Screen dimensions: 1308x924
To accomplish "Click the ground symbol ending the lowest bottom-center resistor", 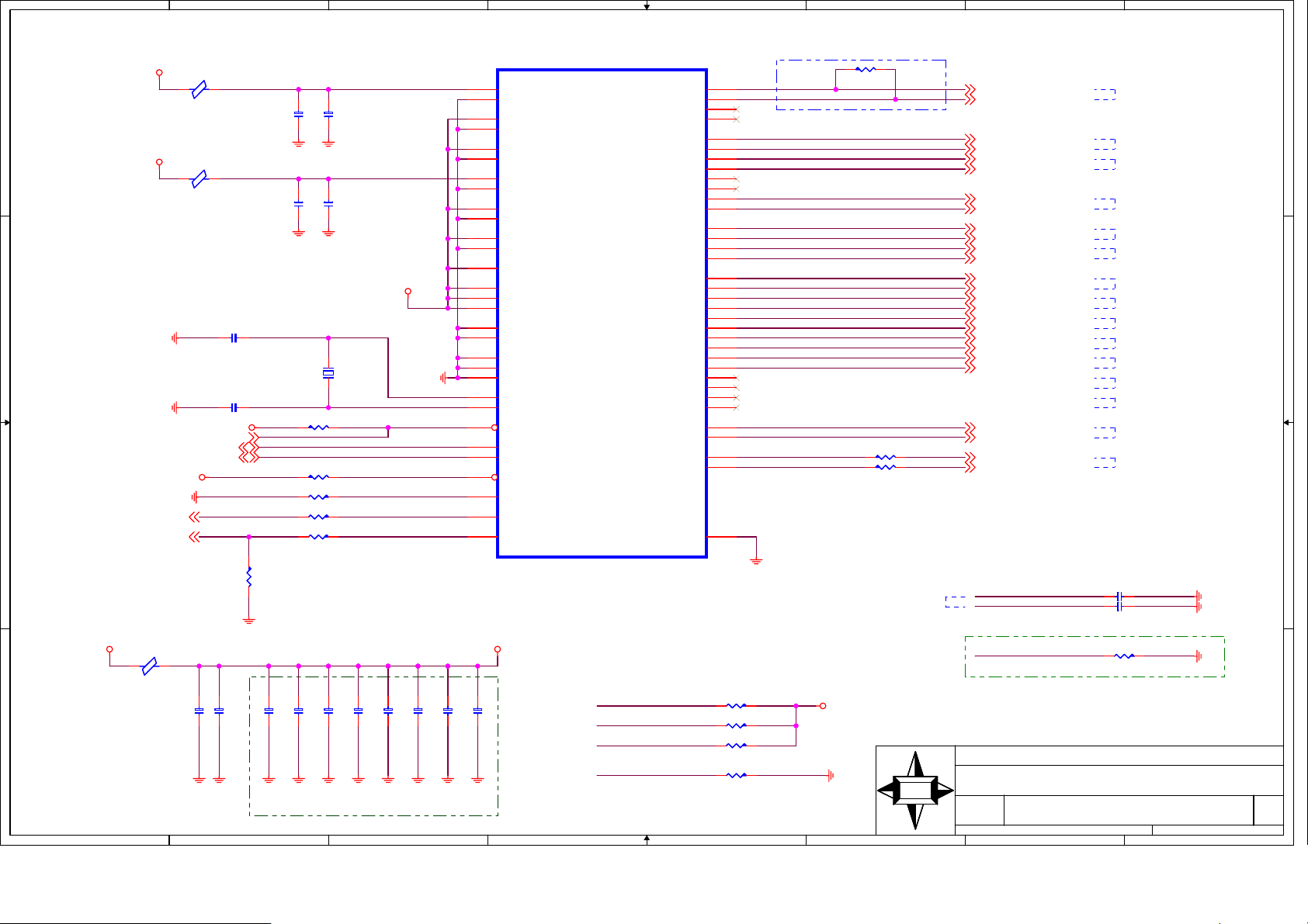I will click(831, 775).
